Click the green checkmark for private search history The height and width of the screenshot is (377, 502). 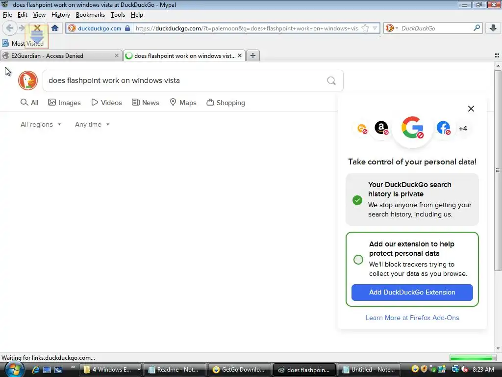pyautogui.click(x=357, y=200)
